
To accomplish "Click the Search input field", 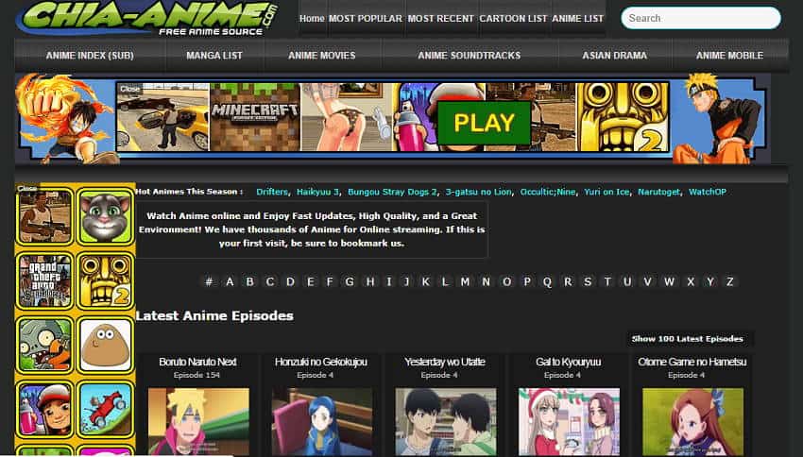I will (x=700, y=18).
